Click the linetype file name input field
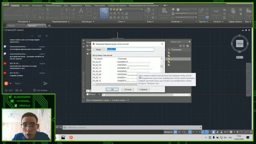 (x=130, y=49)
